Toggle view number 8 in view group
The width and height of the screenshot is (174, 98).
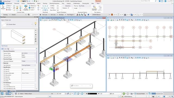(x=162, y=94)
